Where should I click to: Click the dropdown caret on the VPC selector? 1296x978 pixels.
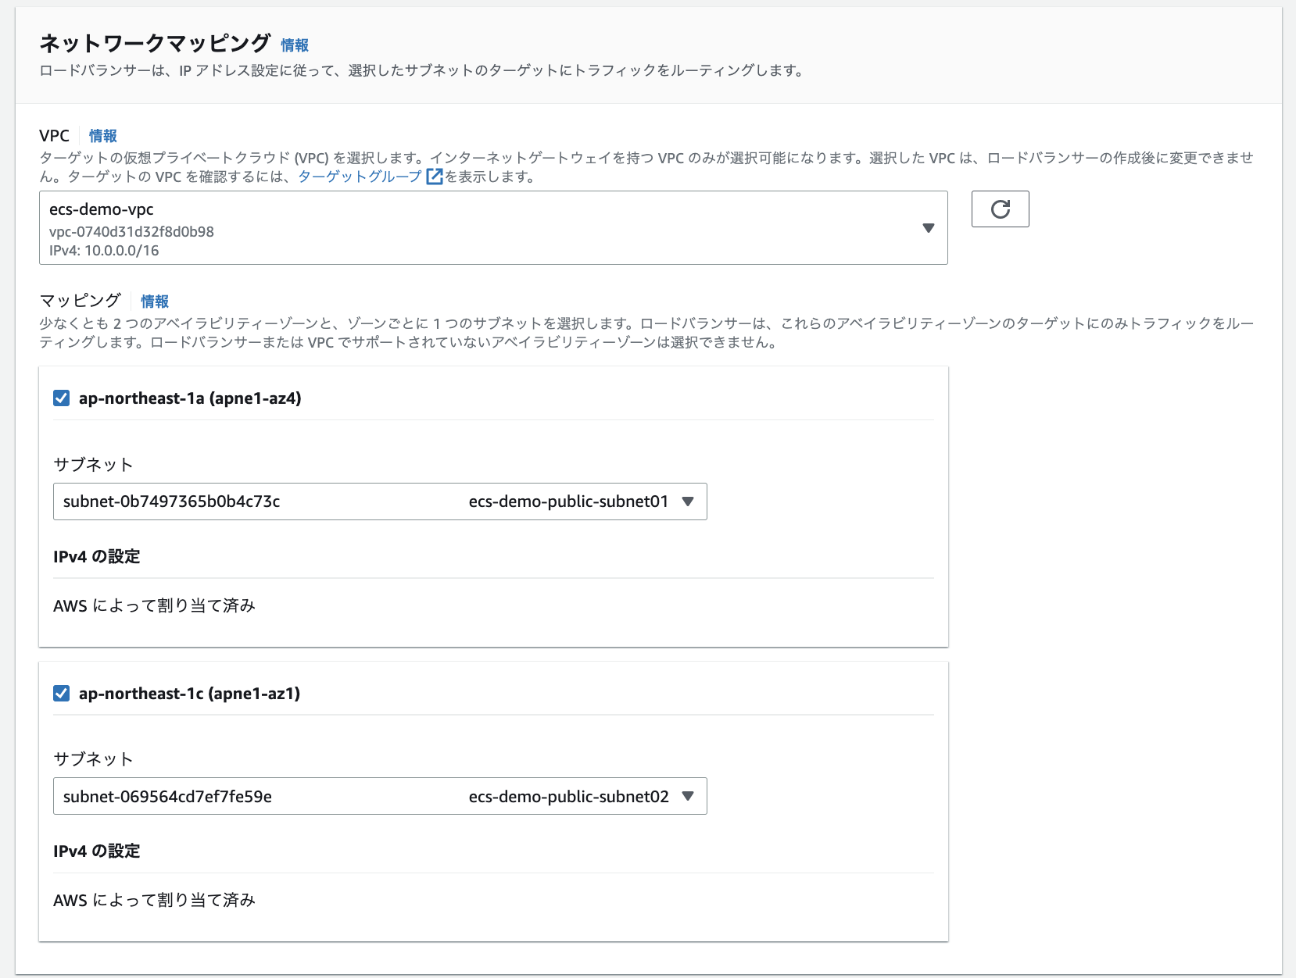pos(929,227)
